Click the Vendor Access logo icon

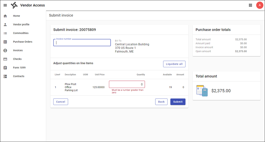(14, 5)
